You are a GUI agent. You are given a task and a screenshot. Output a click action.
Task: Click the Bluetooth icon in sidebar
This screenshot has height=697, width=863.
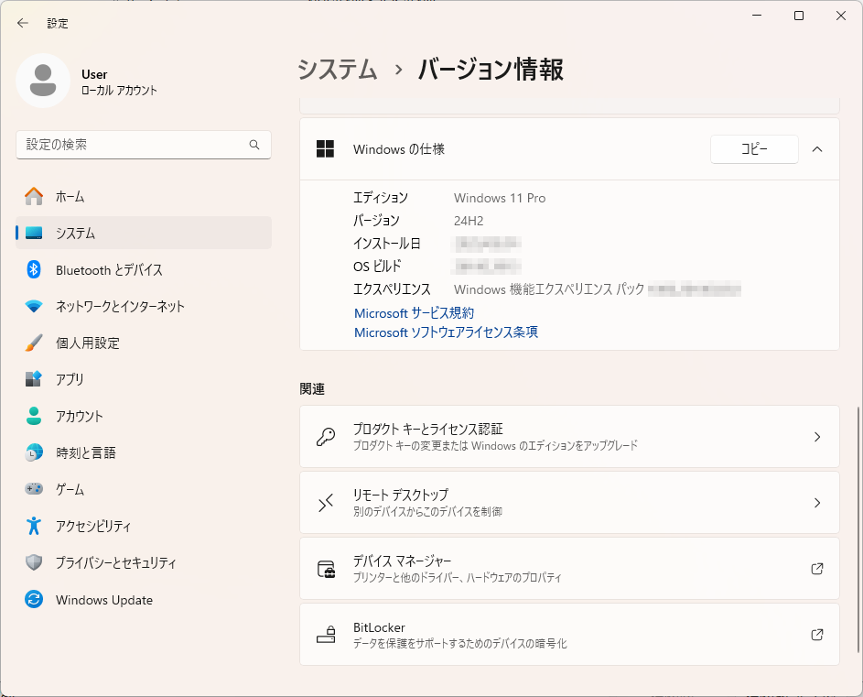(x=34, y=269)
